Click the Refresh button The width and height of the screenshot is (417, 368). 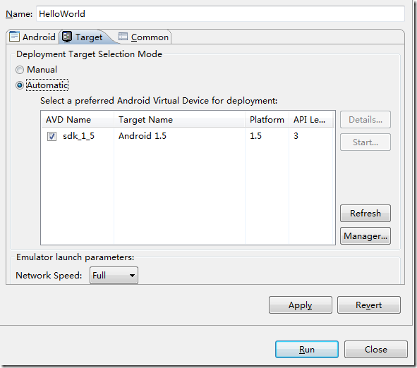(x=365, y=213)
